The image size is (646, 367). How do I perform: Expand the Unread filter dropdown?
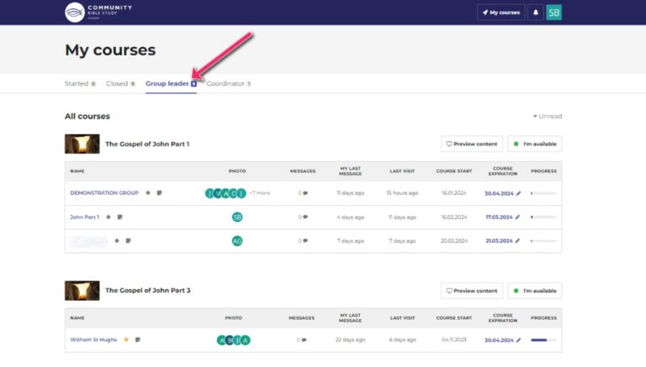(548, 117)
